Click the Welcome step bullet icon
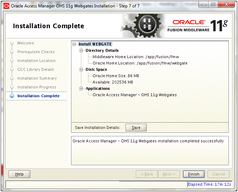Image resolution: width=238 pixels, height=192 pixels. [x=12, y=43]
